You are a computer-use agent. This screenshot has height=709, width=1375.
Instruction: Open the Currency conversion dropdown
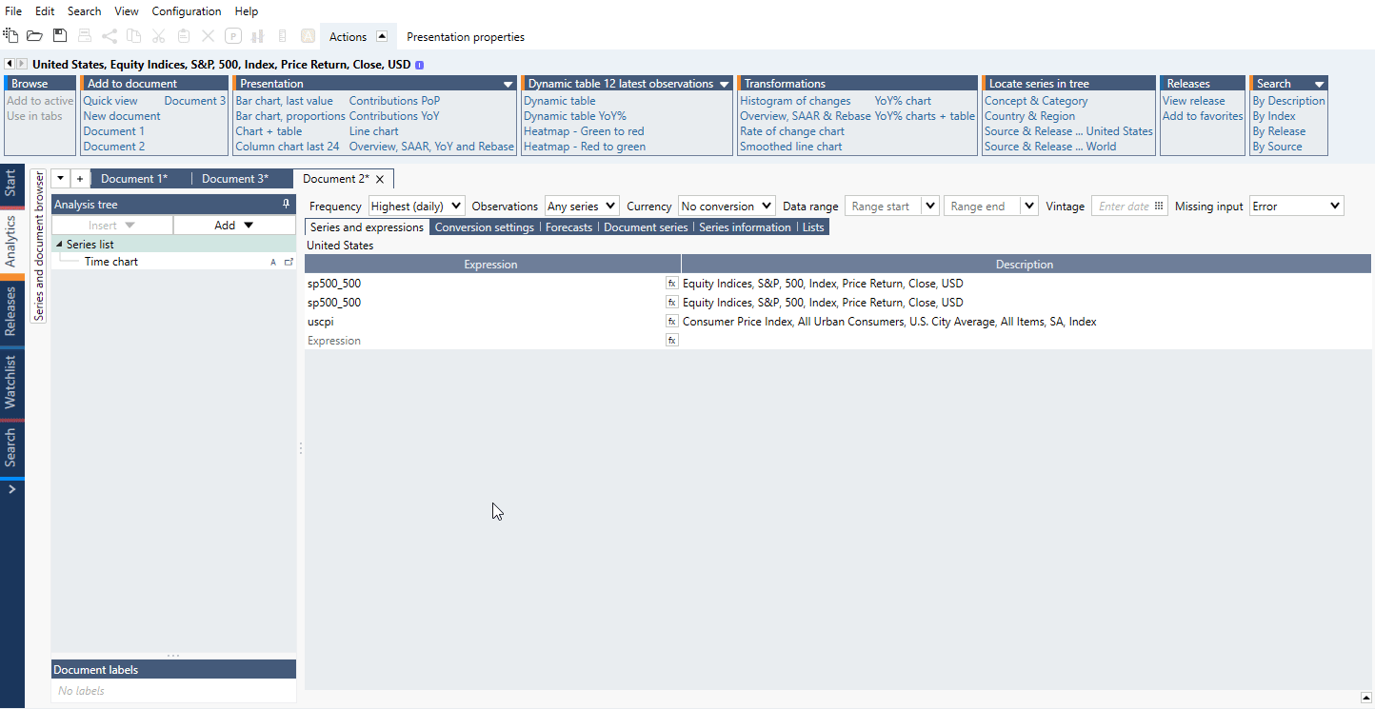[x=727, y=206]
